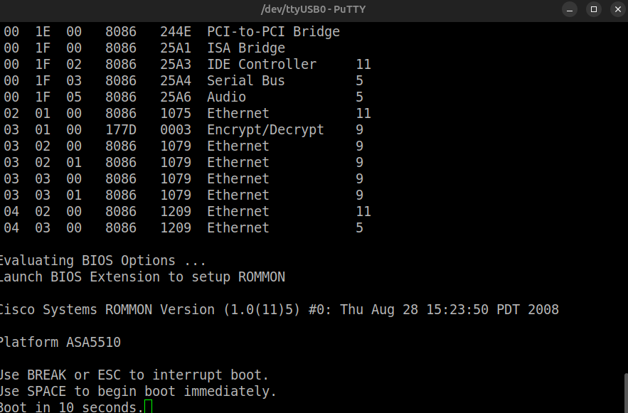Click device ID 244E in the list
Viewport: 628px width, 413px height.
tap(176, 32)
